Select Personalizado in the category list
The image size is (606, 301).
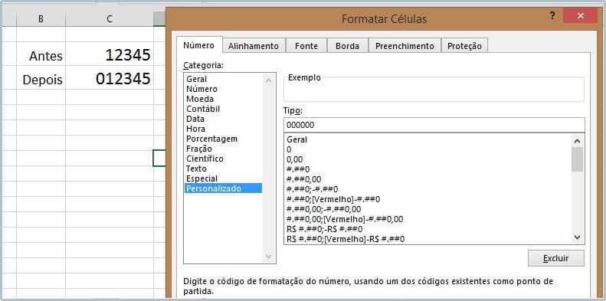(x=223, y=188)
